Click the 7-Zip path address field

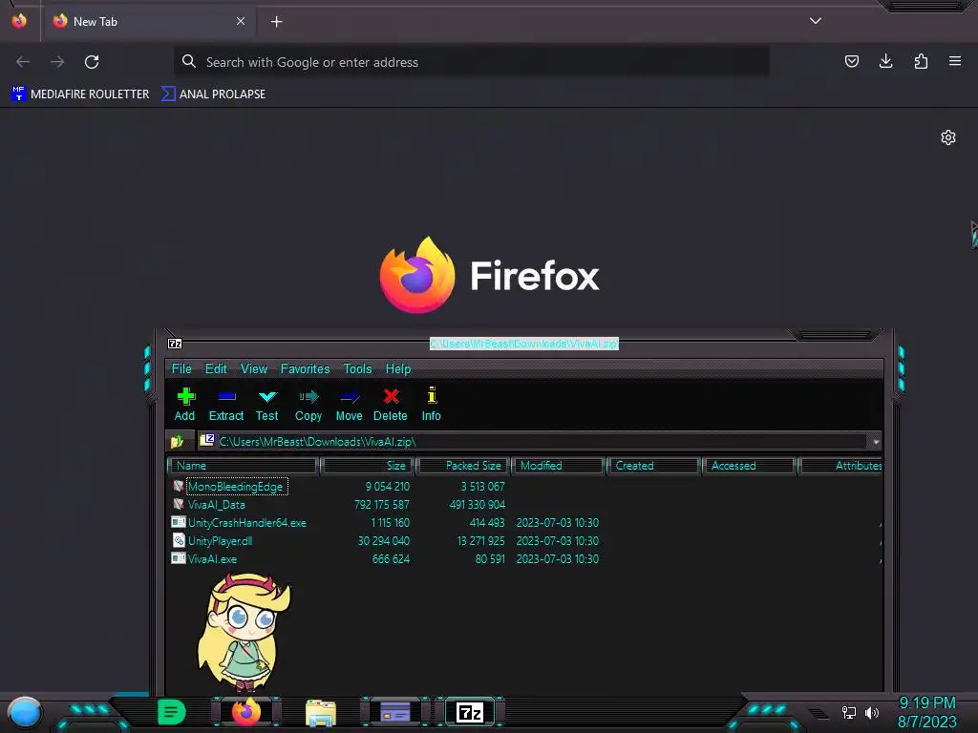tap(533, 441)
